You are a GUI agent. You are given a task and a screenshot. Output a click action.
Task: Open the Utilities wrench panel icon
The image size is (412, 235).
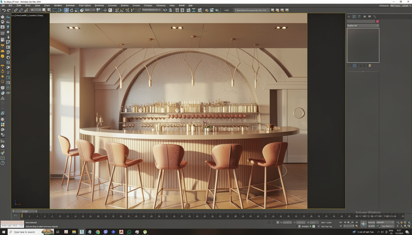coord(375,17)
